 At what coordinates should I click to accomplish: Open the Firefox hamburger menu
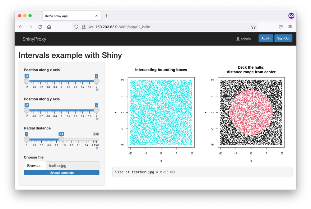coord(290,27)
